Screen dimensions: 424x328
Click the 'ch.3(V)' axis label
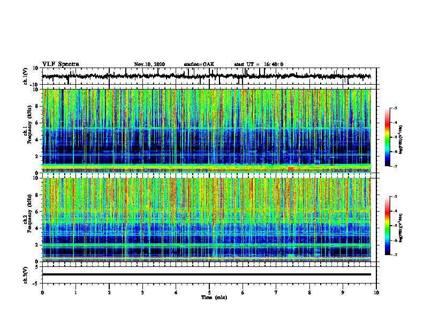[x=26, y=275]
